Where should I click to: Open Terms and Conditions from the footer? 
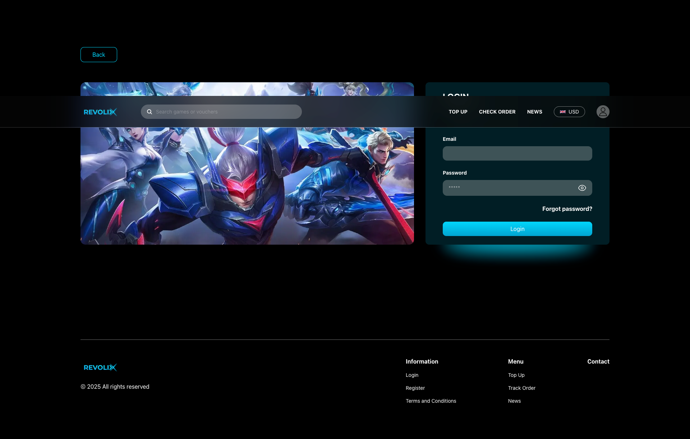pos(431,401)
